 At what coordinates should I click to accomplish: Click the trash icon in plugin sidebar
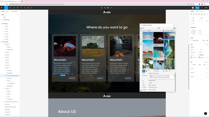click(141, 39)
